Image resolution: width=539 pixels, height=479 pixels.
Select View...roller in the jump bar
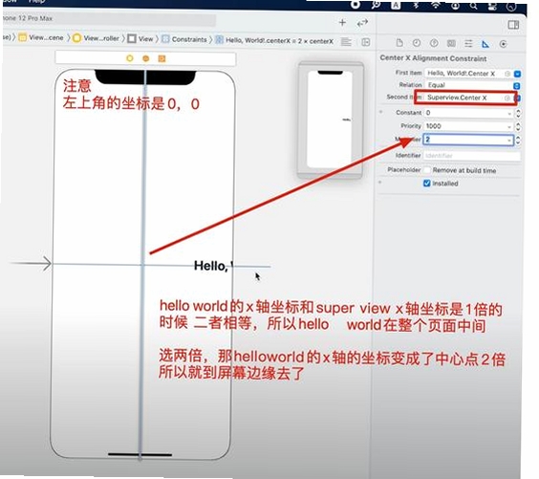click(x=97, y=38)
